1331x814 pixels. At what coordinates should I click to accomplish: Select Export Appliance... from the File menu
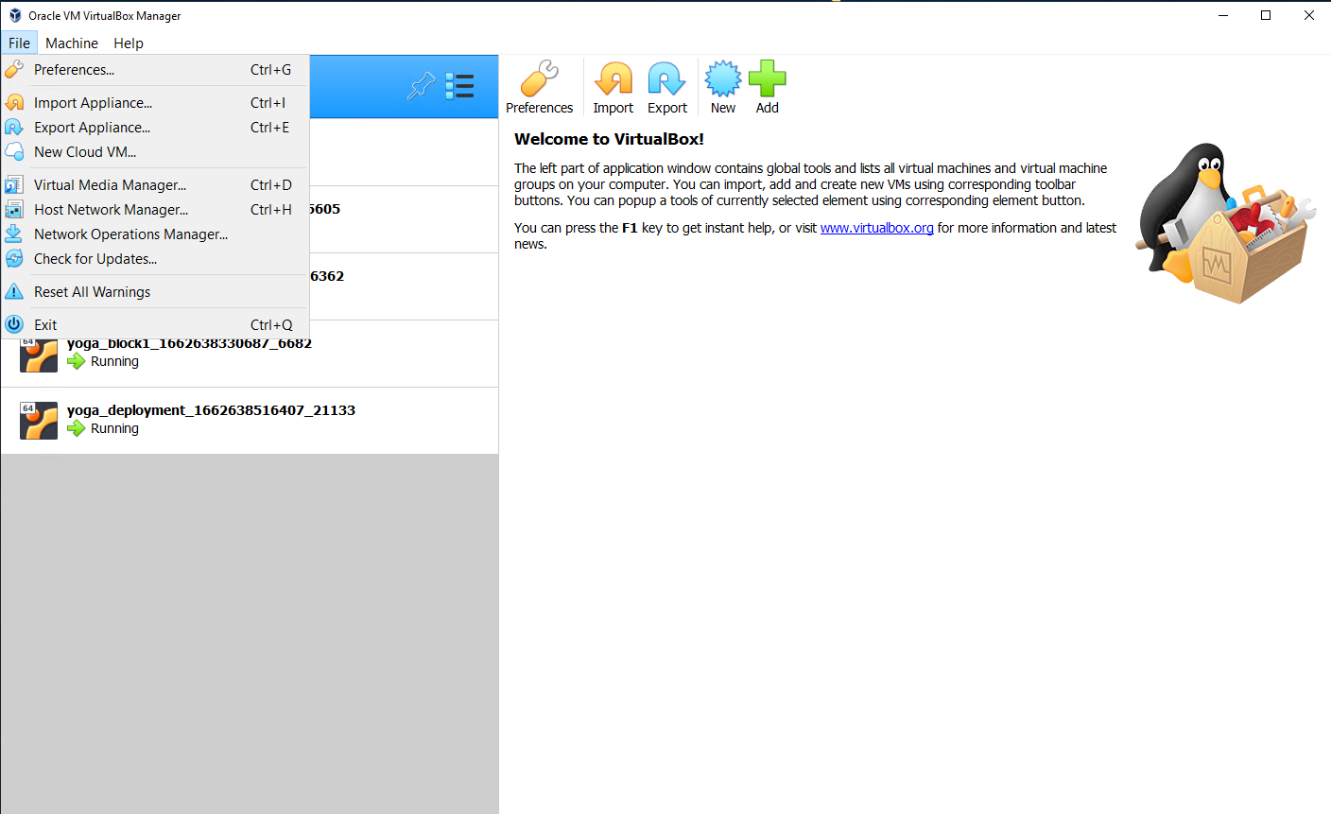point(155,128)
